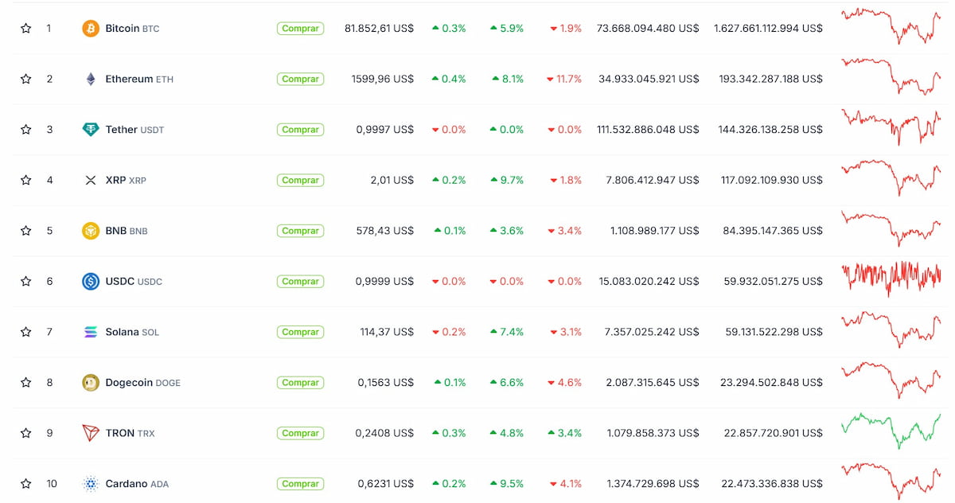955x503 pixels.
Task: Click the Tether green logo icon
Action: click(91, 130)
